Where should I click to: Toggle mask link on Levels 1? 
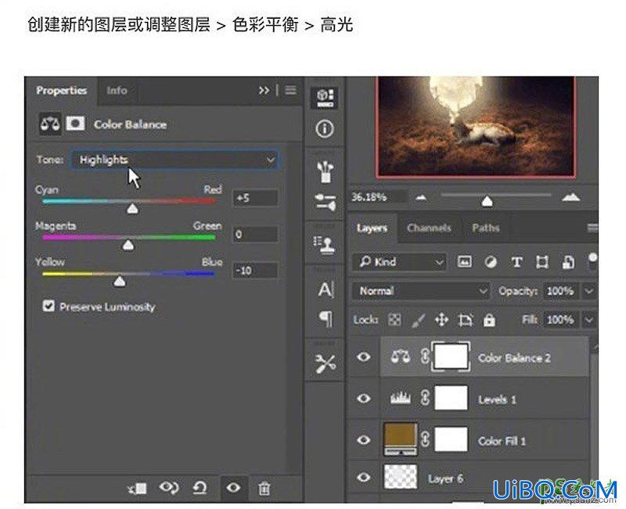click(425, 398)
